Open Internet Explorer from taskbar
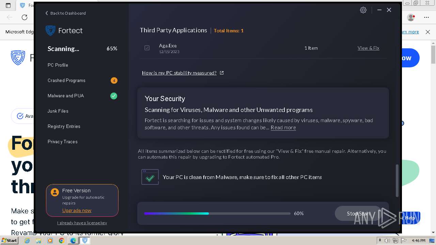 click(x=27, y=241)
